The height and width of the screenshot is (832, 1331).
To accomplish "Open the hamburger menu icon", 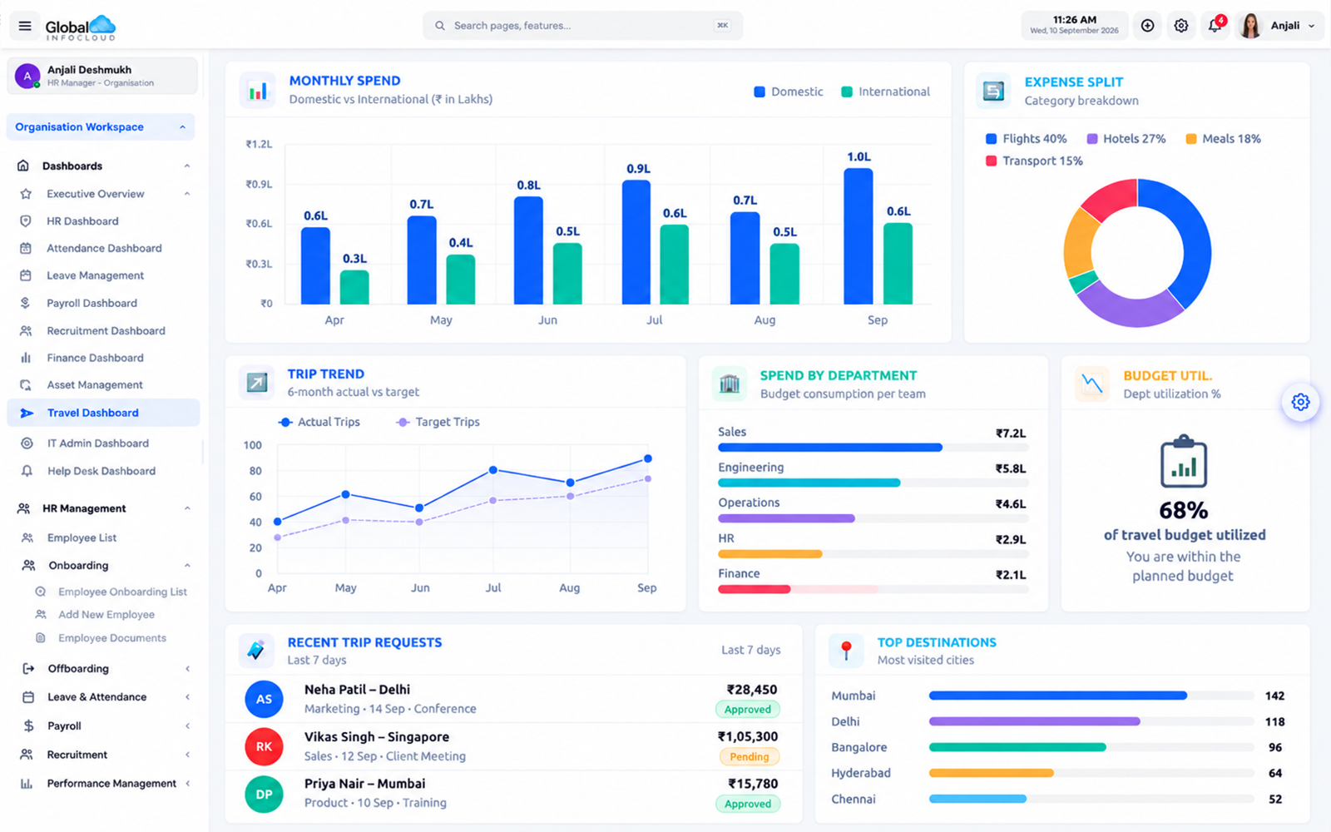I will click(25, 26).
